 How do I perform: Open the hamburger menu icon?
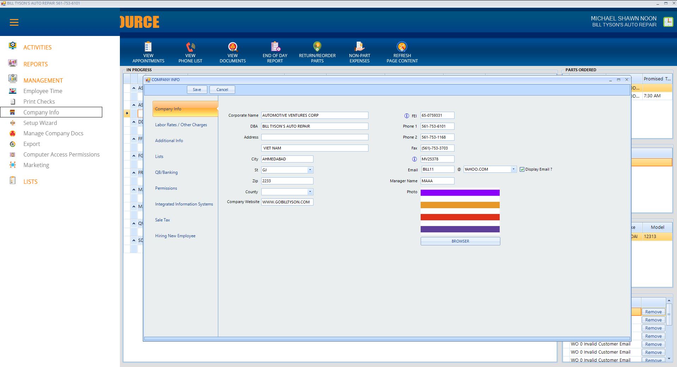tap(14, 23)
